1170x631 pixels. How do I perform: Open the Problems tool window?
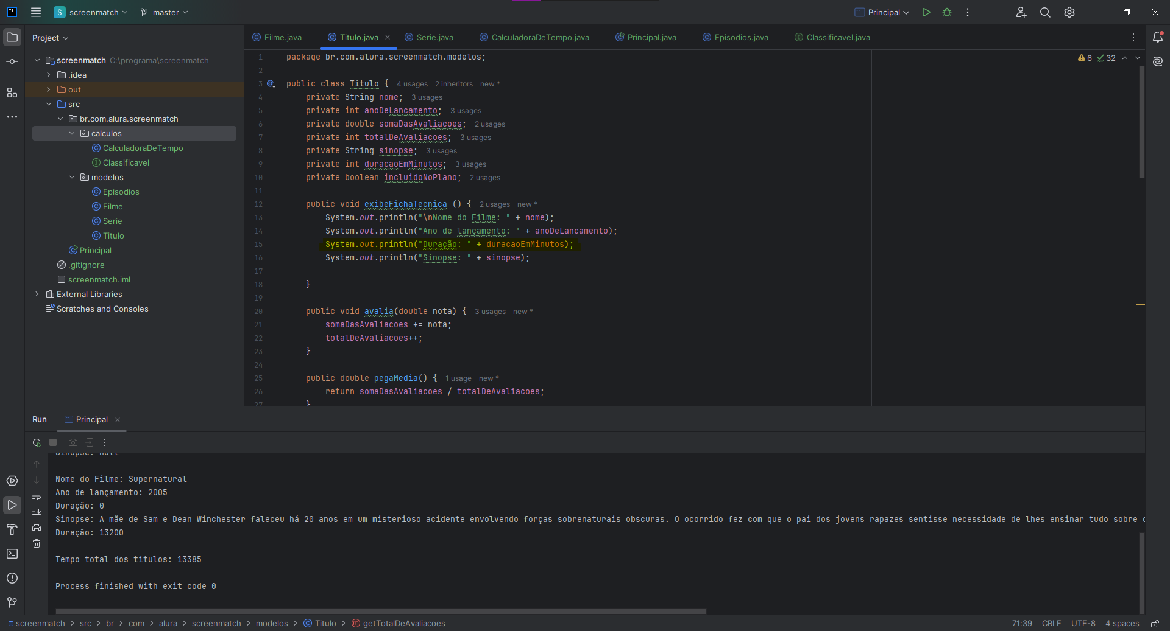[12, 578]
